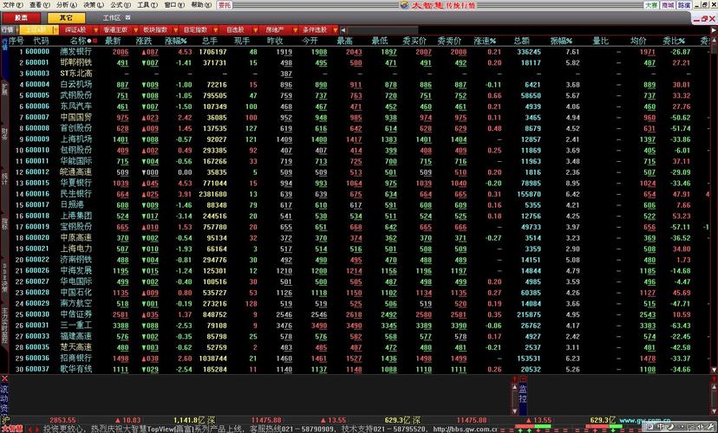Click the 大智慧 logo icon in title bar

[405, 5]
